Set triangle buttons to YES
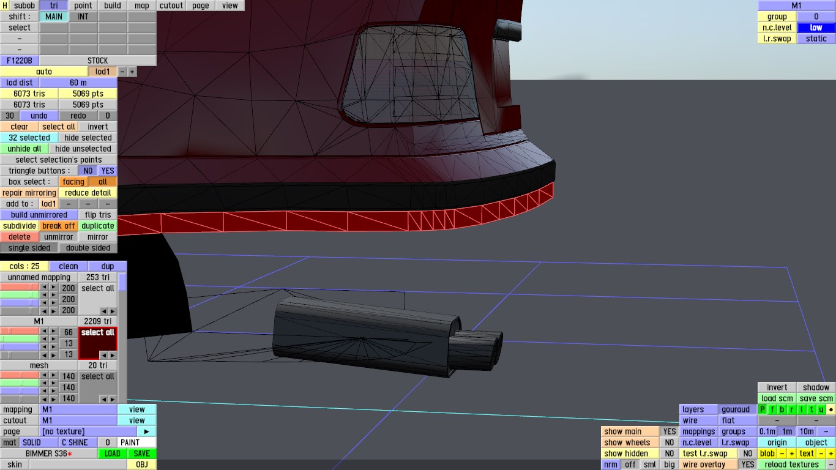Screen dimensions: 836x470 click(108, 171)
